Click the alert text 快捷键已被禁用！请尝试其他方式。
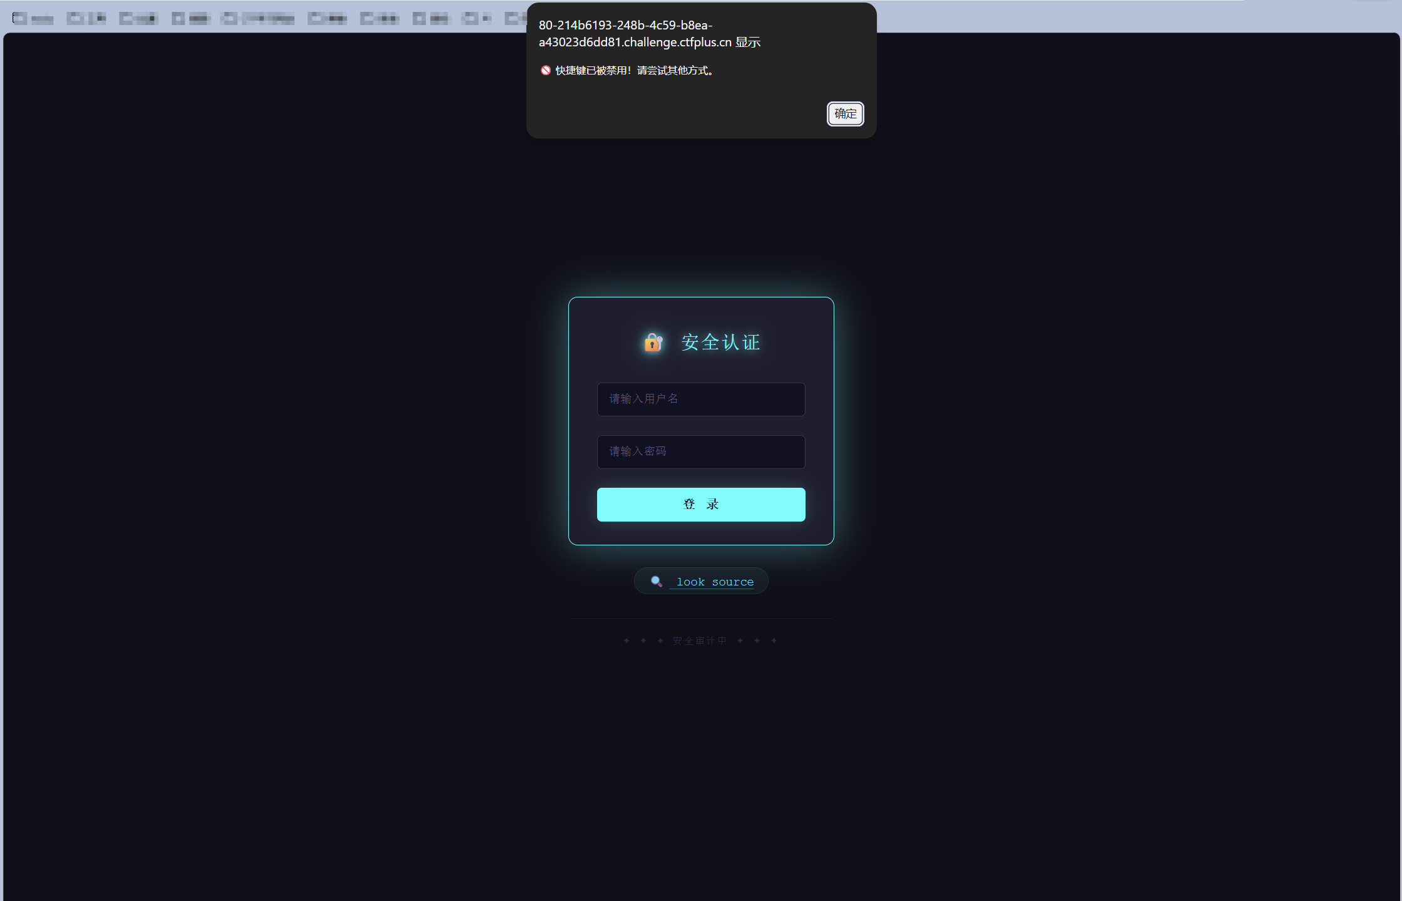Image resolution: width=1402 pixels, height=901 pixels. pos(636,71)
